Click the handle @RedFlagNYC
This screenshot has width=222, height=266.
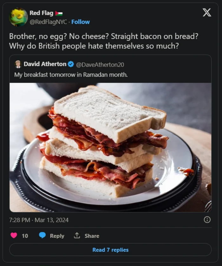tap(49, 22)
